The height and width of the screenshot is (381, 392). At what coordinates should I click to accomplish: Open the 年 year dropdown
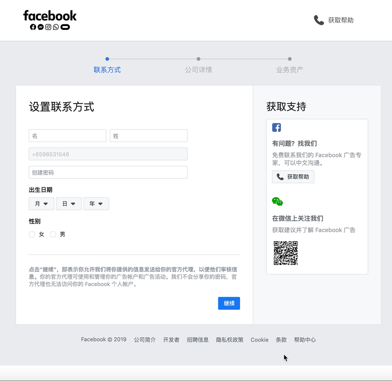tap(96, 204)
